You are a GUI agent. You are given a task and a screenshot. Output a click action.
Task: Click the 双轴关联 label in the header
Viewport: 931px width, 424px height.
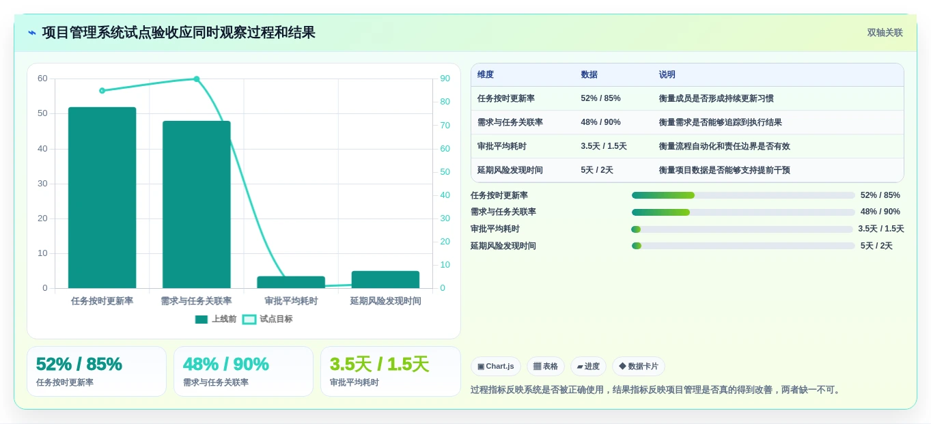tap(885, 33)
